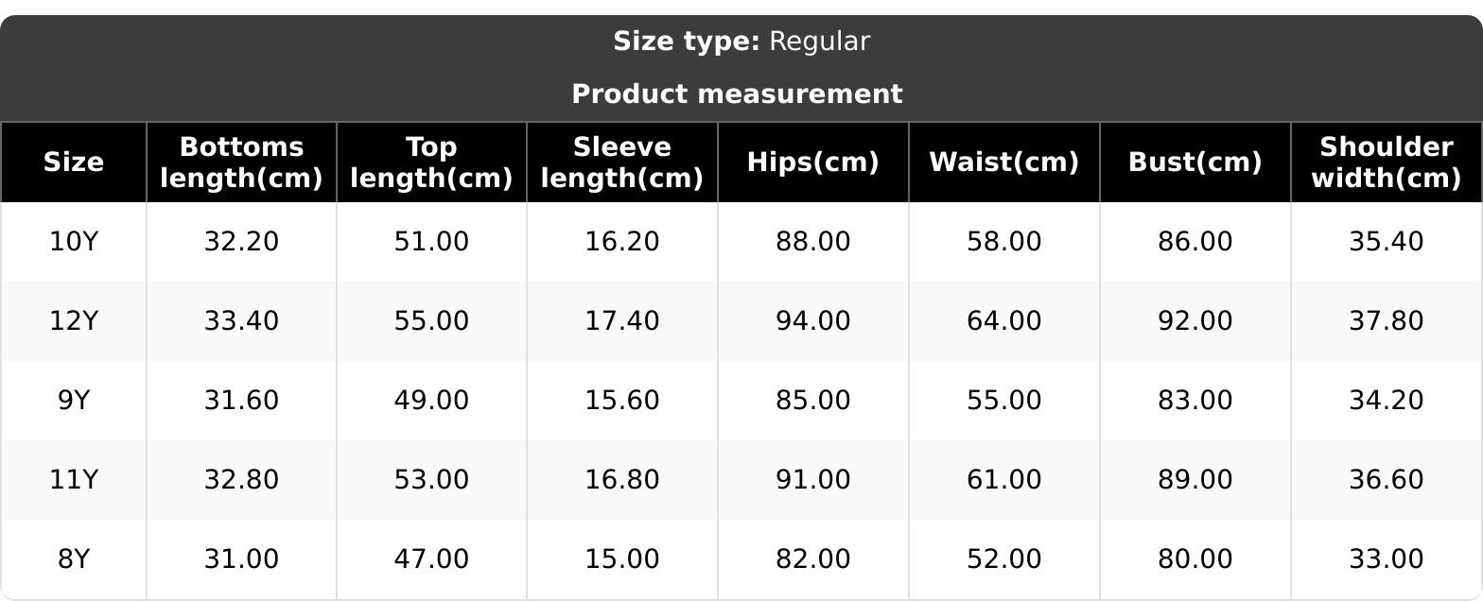Select the Bottoms length(cm) column header
Image resolution: width=1483 pixels, height=601 pixels.
241,163
